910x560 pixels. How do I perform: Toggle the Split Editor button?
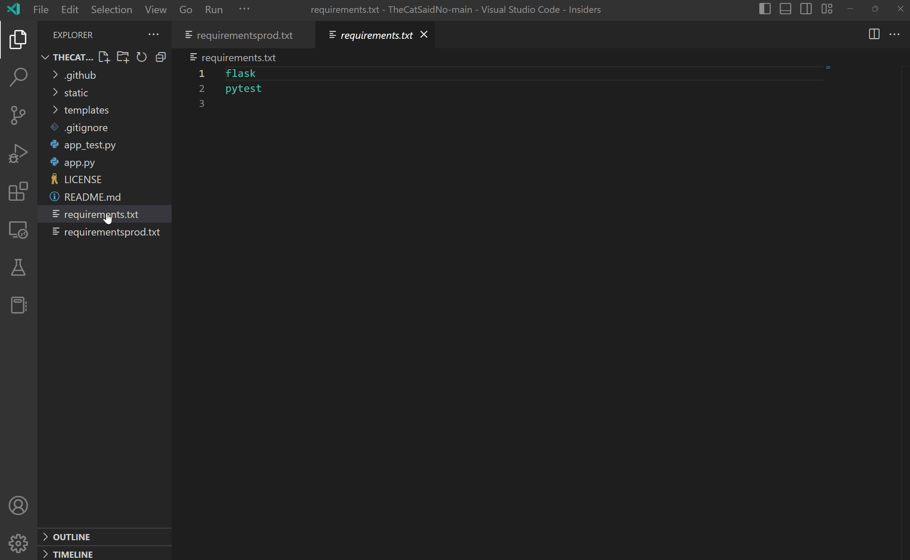point(874,34)
